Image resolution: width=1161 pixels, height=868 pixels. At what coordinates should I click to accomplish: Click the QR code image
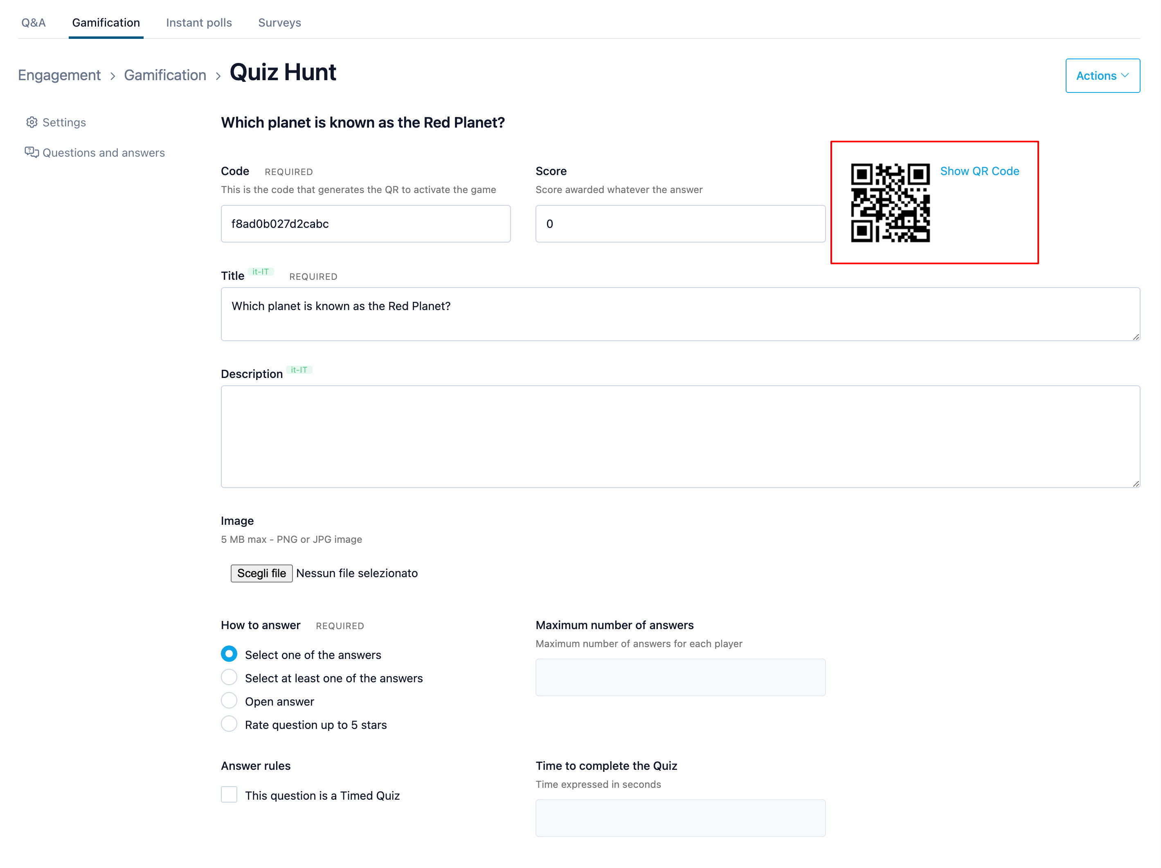click(x=890, y=202)
